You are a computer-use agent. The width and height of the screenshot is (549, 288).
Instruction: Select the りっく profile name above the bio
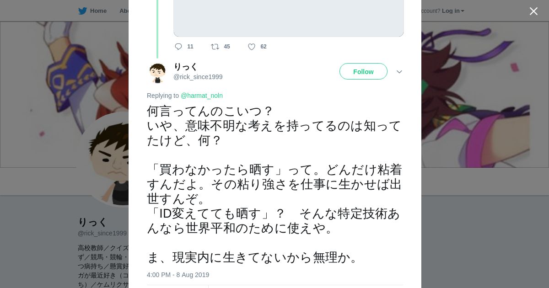[x=92, y=222]
